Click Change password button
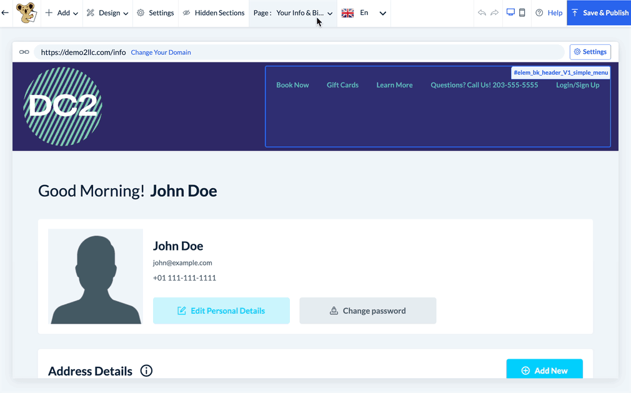 click(x=368, y=311)
